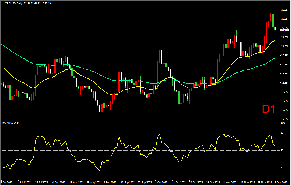Open the chart menu triangle beside XAGUSD

point(3,3)
